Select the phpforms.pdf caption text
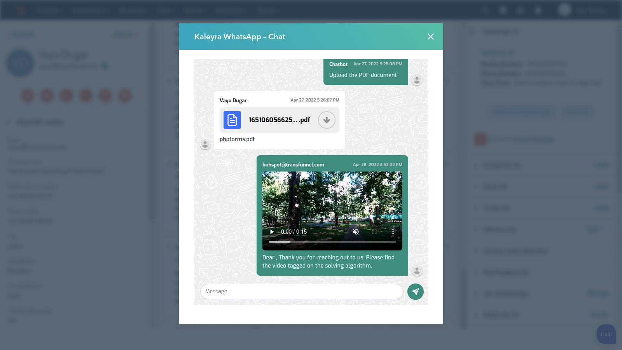Viewport: 622px width, 350px height. click(x=237, y=139)
